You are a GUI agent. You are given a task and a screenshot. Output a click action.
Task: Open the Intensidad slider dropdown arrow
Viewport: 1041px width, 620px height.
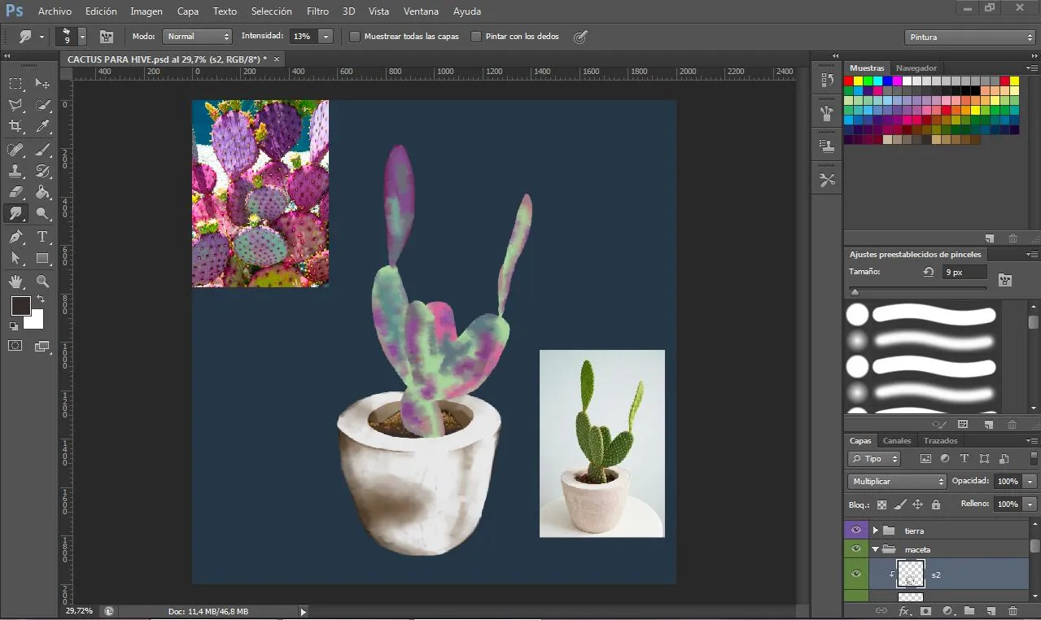point(326,37)
